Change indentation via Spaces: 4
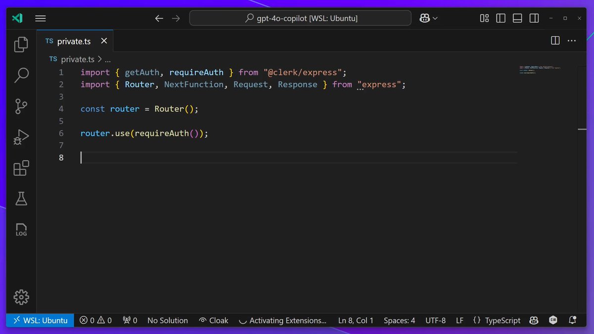This screenshot has height=334, width=594. click(x=399, y=320)
